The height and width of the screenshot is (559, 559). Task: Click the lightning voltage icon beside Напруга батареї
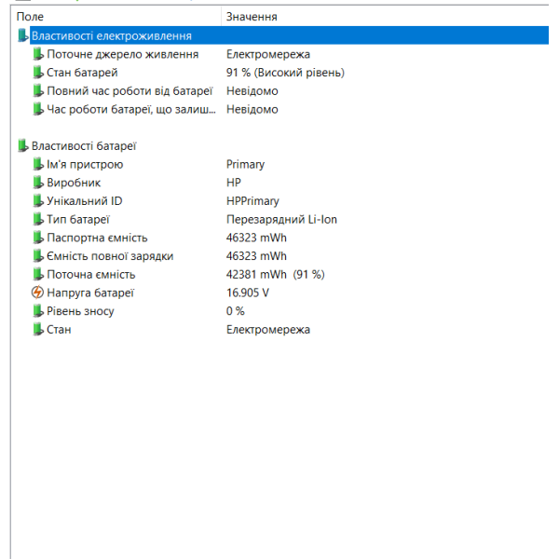[37, 293]
